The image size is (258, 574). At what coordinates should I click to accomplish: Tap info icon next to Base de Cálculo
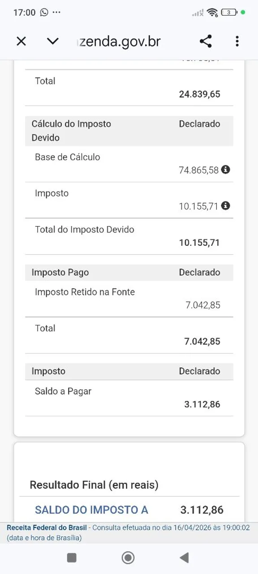coord(226,170)
